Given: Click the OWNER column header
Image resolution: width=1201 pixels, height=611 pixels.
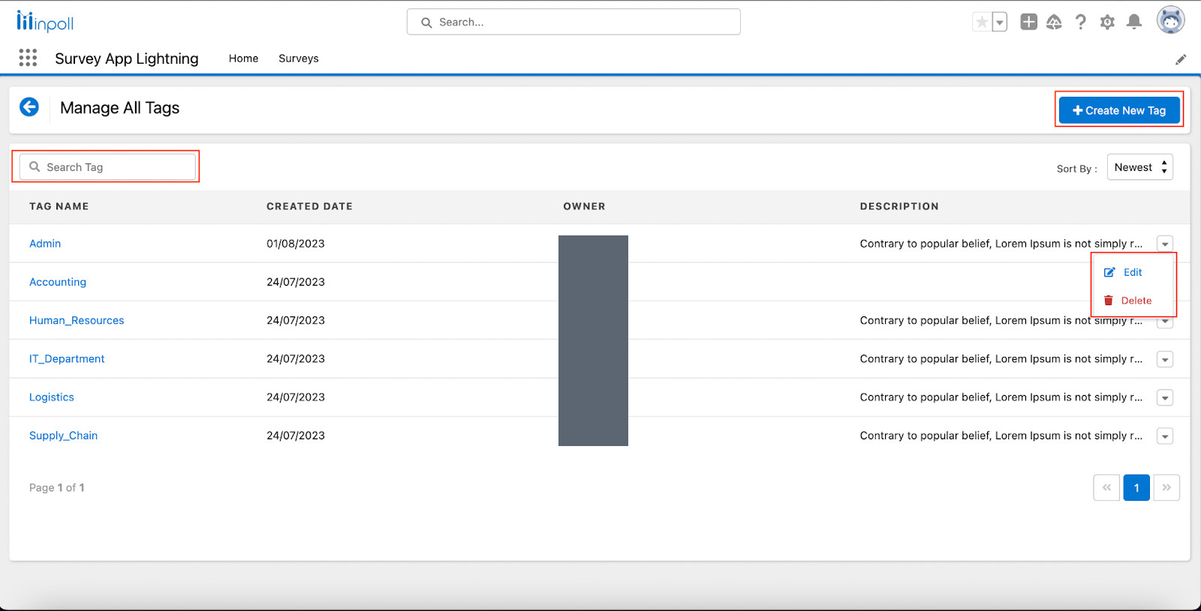Looking at the screenshot, I should click(584, 206).
